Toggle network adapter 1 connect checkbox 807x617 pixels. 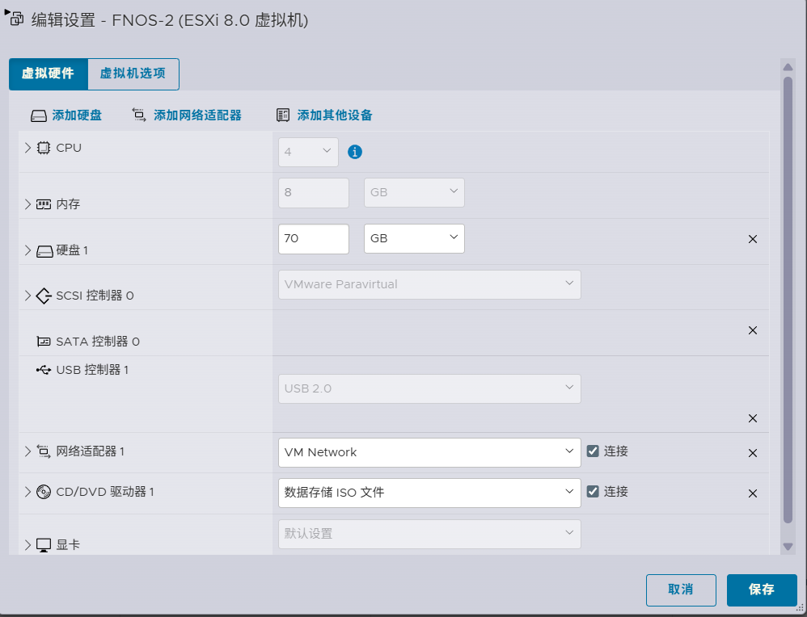(593, 451)
